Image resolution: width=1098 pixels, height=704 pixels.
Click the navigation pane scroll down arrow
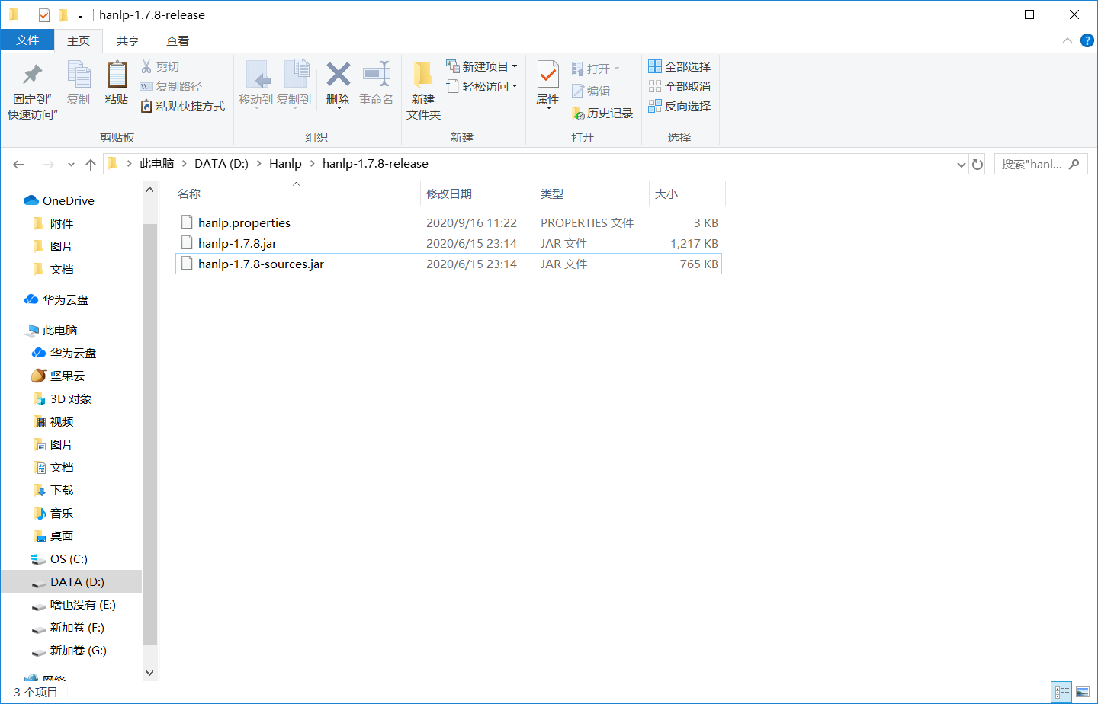tap(149, 673)
